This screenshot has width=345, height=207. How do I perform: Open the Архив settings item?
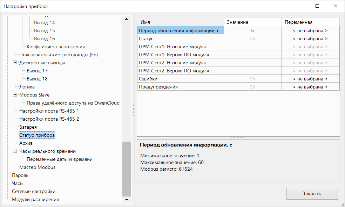(26, 143)
